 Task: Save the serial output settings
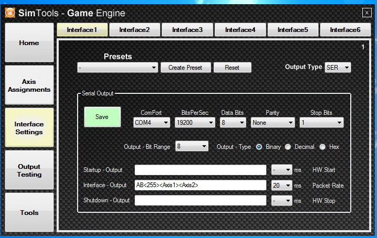(x=102, y=117)
